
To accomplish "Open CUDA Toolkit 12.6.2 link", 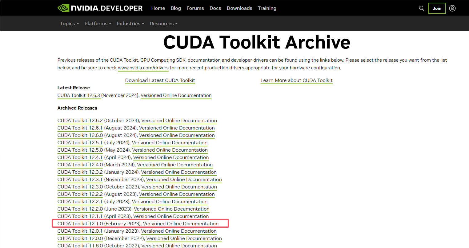I will click(x=80, y=121).
